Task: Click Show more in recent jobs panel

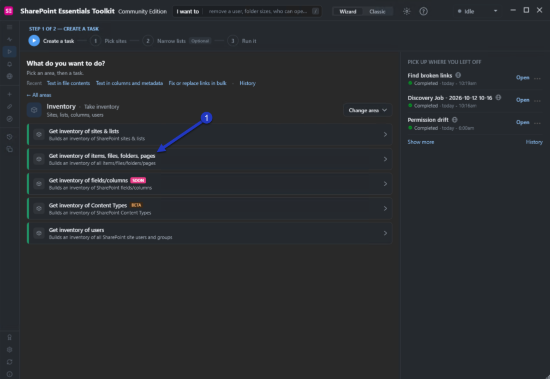Action: (x=420, y=142)
